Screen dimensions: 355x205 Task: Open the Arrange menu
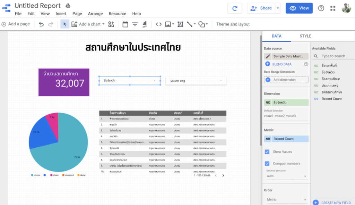point(95,14)
